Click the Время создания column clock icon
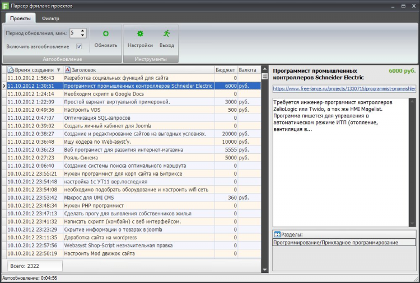 [x=11, y=70]
